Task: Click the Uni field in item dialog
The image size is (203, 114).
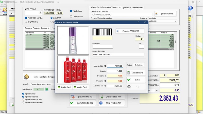Action: click(141, 47)
